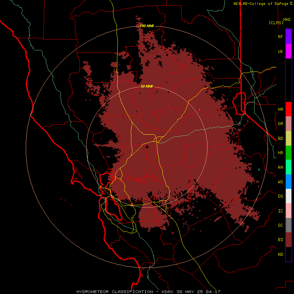Click the brown BI legend swatch
The width and height of the screenshot is (294, 294).
point(288,240)
